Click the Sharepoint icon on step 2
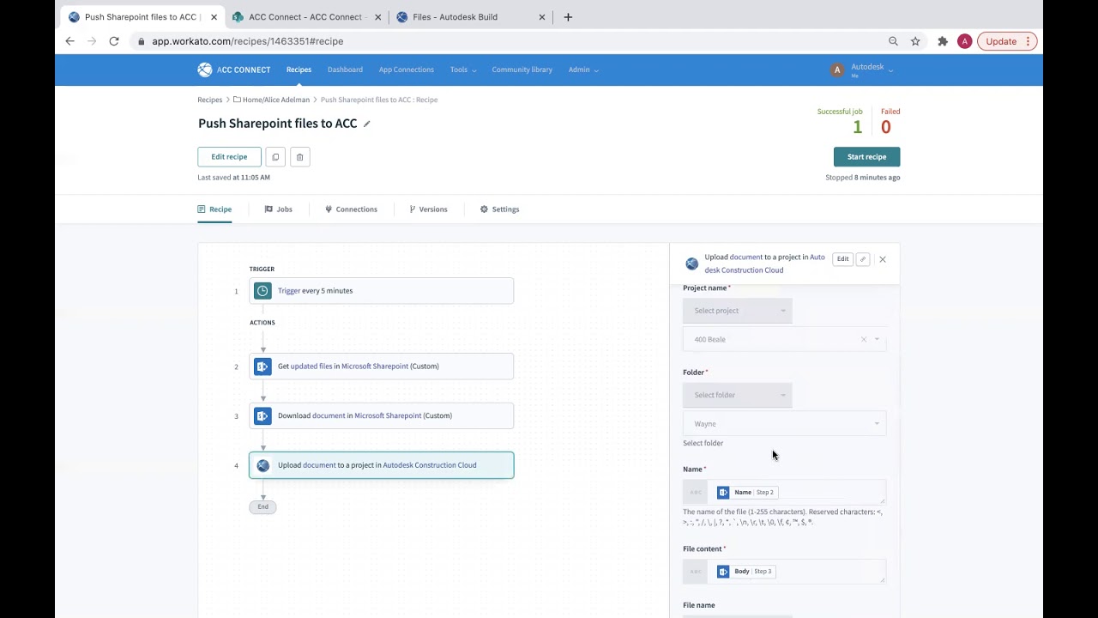This screenshot has width=1098, height=618. point(262,366)
